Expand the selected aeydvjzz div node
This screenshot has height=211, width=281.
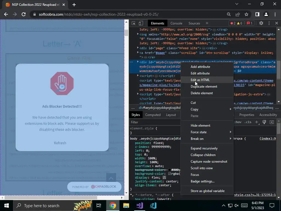(x=138, y=62)
